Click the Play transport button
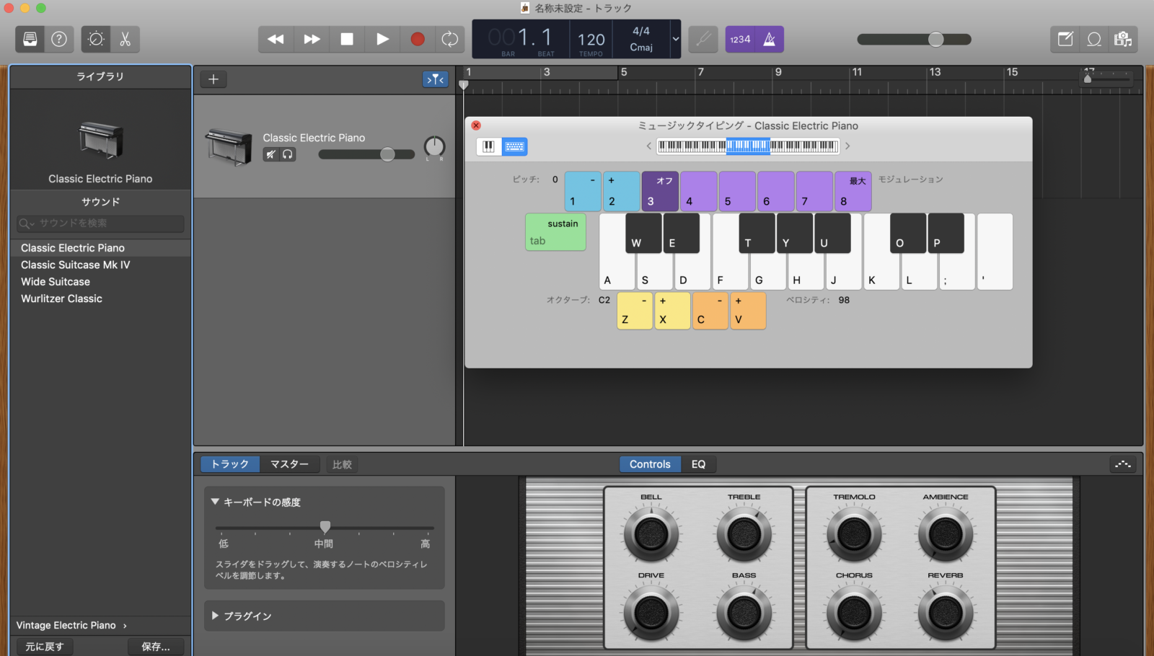1154x656 pixels. pos(382,39)
